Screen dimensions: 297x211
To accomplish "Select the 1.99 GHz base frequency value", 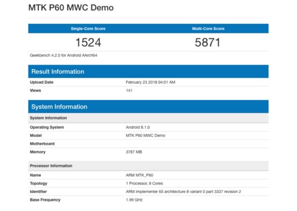I will (134, 200).
